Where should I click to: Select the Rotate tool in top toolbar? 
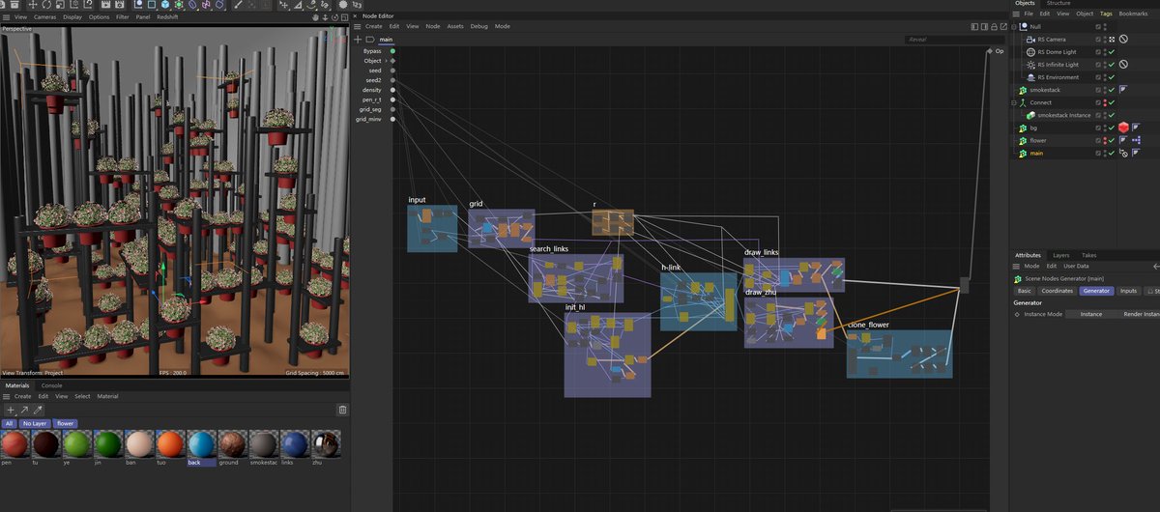pyautogui.click(x=46, y=5)
